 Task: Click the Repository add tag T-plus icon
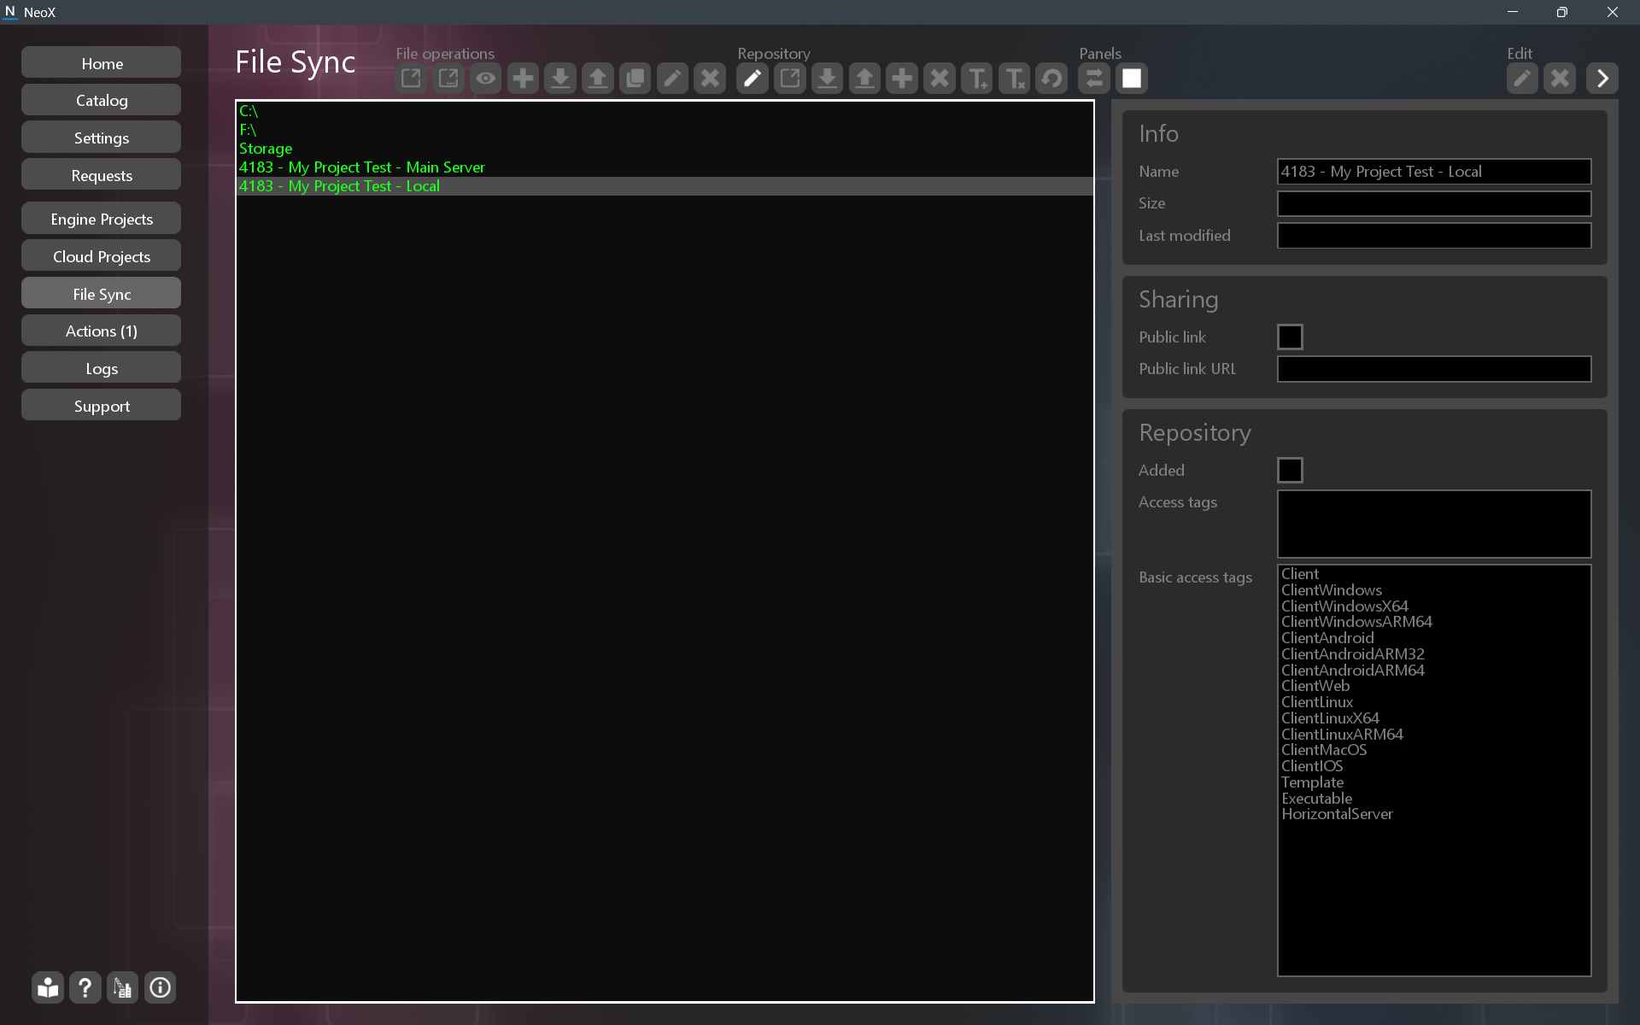pyautogui.click(x=976, y=79)
